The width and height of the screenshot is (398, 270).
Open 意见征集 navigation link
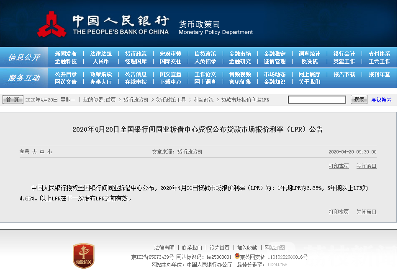(x=240, y=82)
